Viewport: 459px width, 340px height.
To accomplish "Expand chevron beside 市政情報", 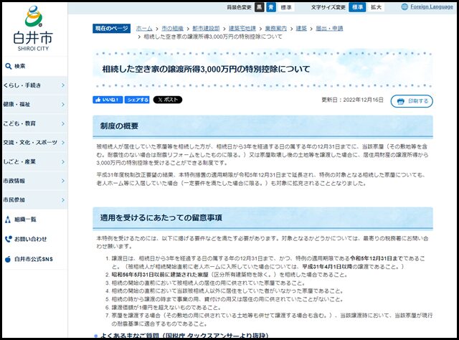I will pyautogui.click(x=63, y=181).
